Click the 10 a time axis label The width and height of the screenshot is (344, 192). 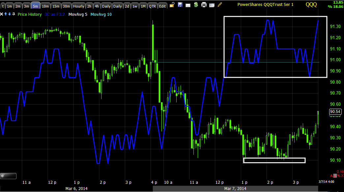[168, 182]
